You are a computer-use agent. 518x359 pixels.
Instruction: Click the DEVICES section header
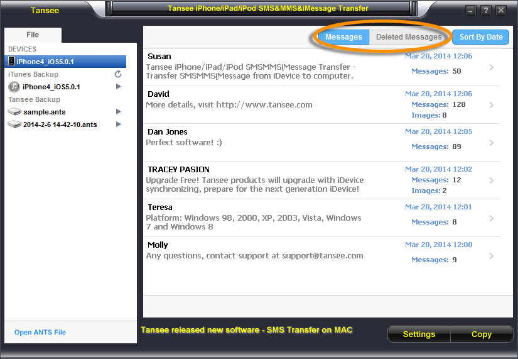pyautogui.click(x=22, y=49)
